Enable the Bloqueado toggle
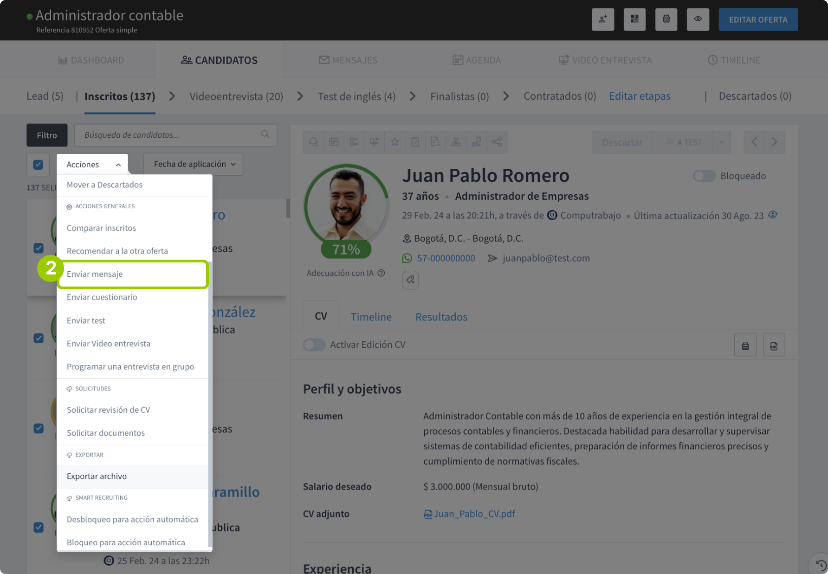The width and height of the screenshot is (828, 574). (x=704, y=176)
